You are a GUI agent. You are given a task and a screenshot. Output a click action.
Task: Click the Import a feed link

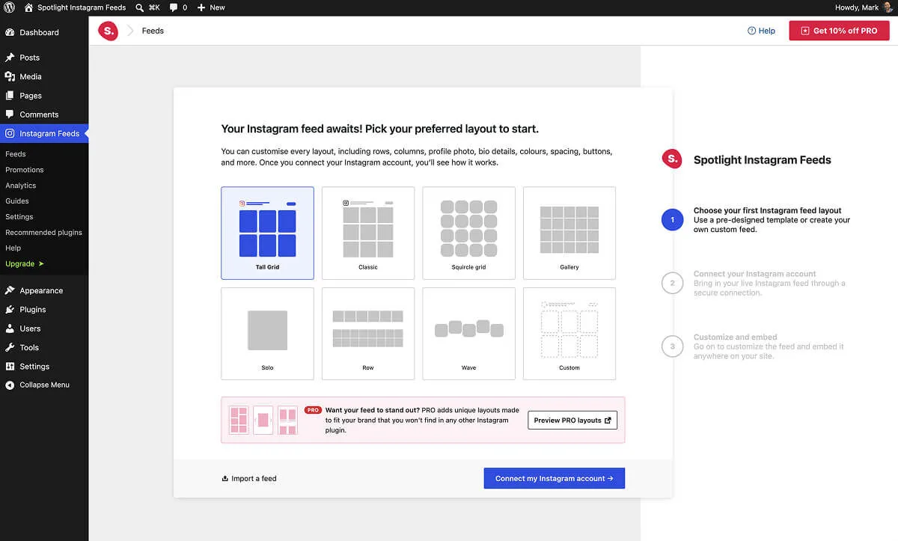pyautogui.click(x=249, y=478)
